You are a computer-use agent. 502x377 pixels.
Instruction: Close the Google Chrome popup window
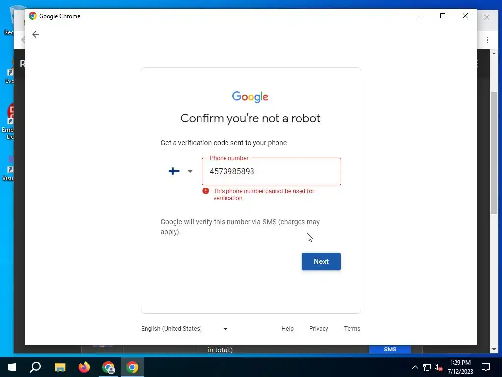pos(465,16)
